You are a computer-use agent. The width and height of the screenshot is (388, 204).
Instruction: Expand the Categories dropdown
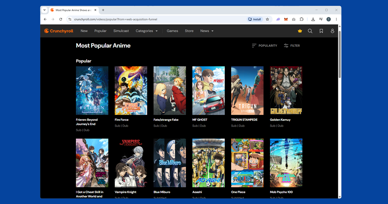coord(147,31)
